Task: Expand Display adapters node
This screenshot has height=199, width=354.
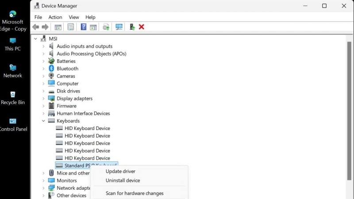Action: point(43,99)
